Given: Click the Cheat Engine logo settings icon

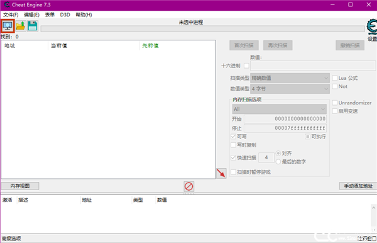Looking at the screenshot, I should coord(372,26).
